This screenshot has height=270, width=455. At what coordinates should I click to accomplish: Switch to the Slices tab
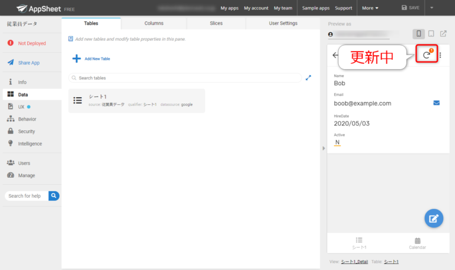pos(216,23)
